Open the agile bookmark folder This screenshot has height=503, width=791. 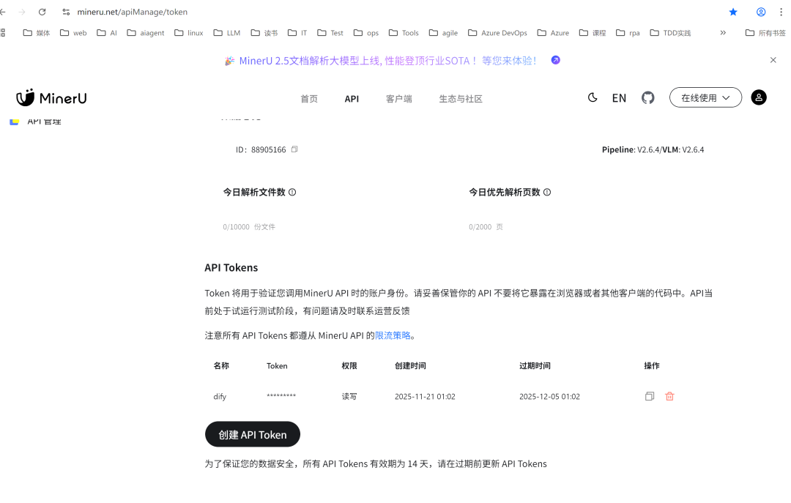click(x=443, y=33)
